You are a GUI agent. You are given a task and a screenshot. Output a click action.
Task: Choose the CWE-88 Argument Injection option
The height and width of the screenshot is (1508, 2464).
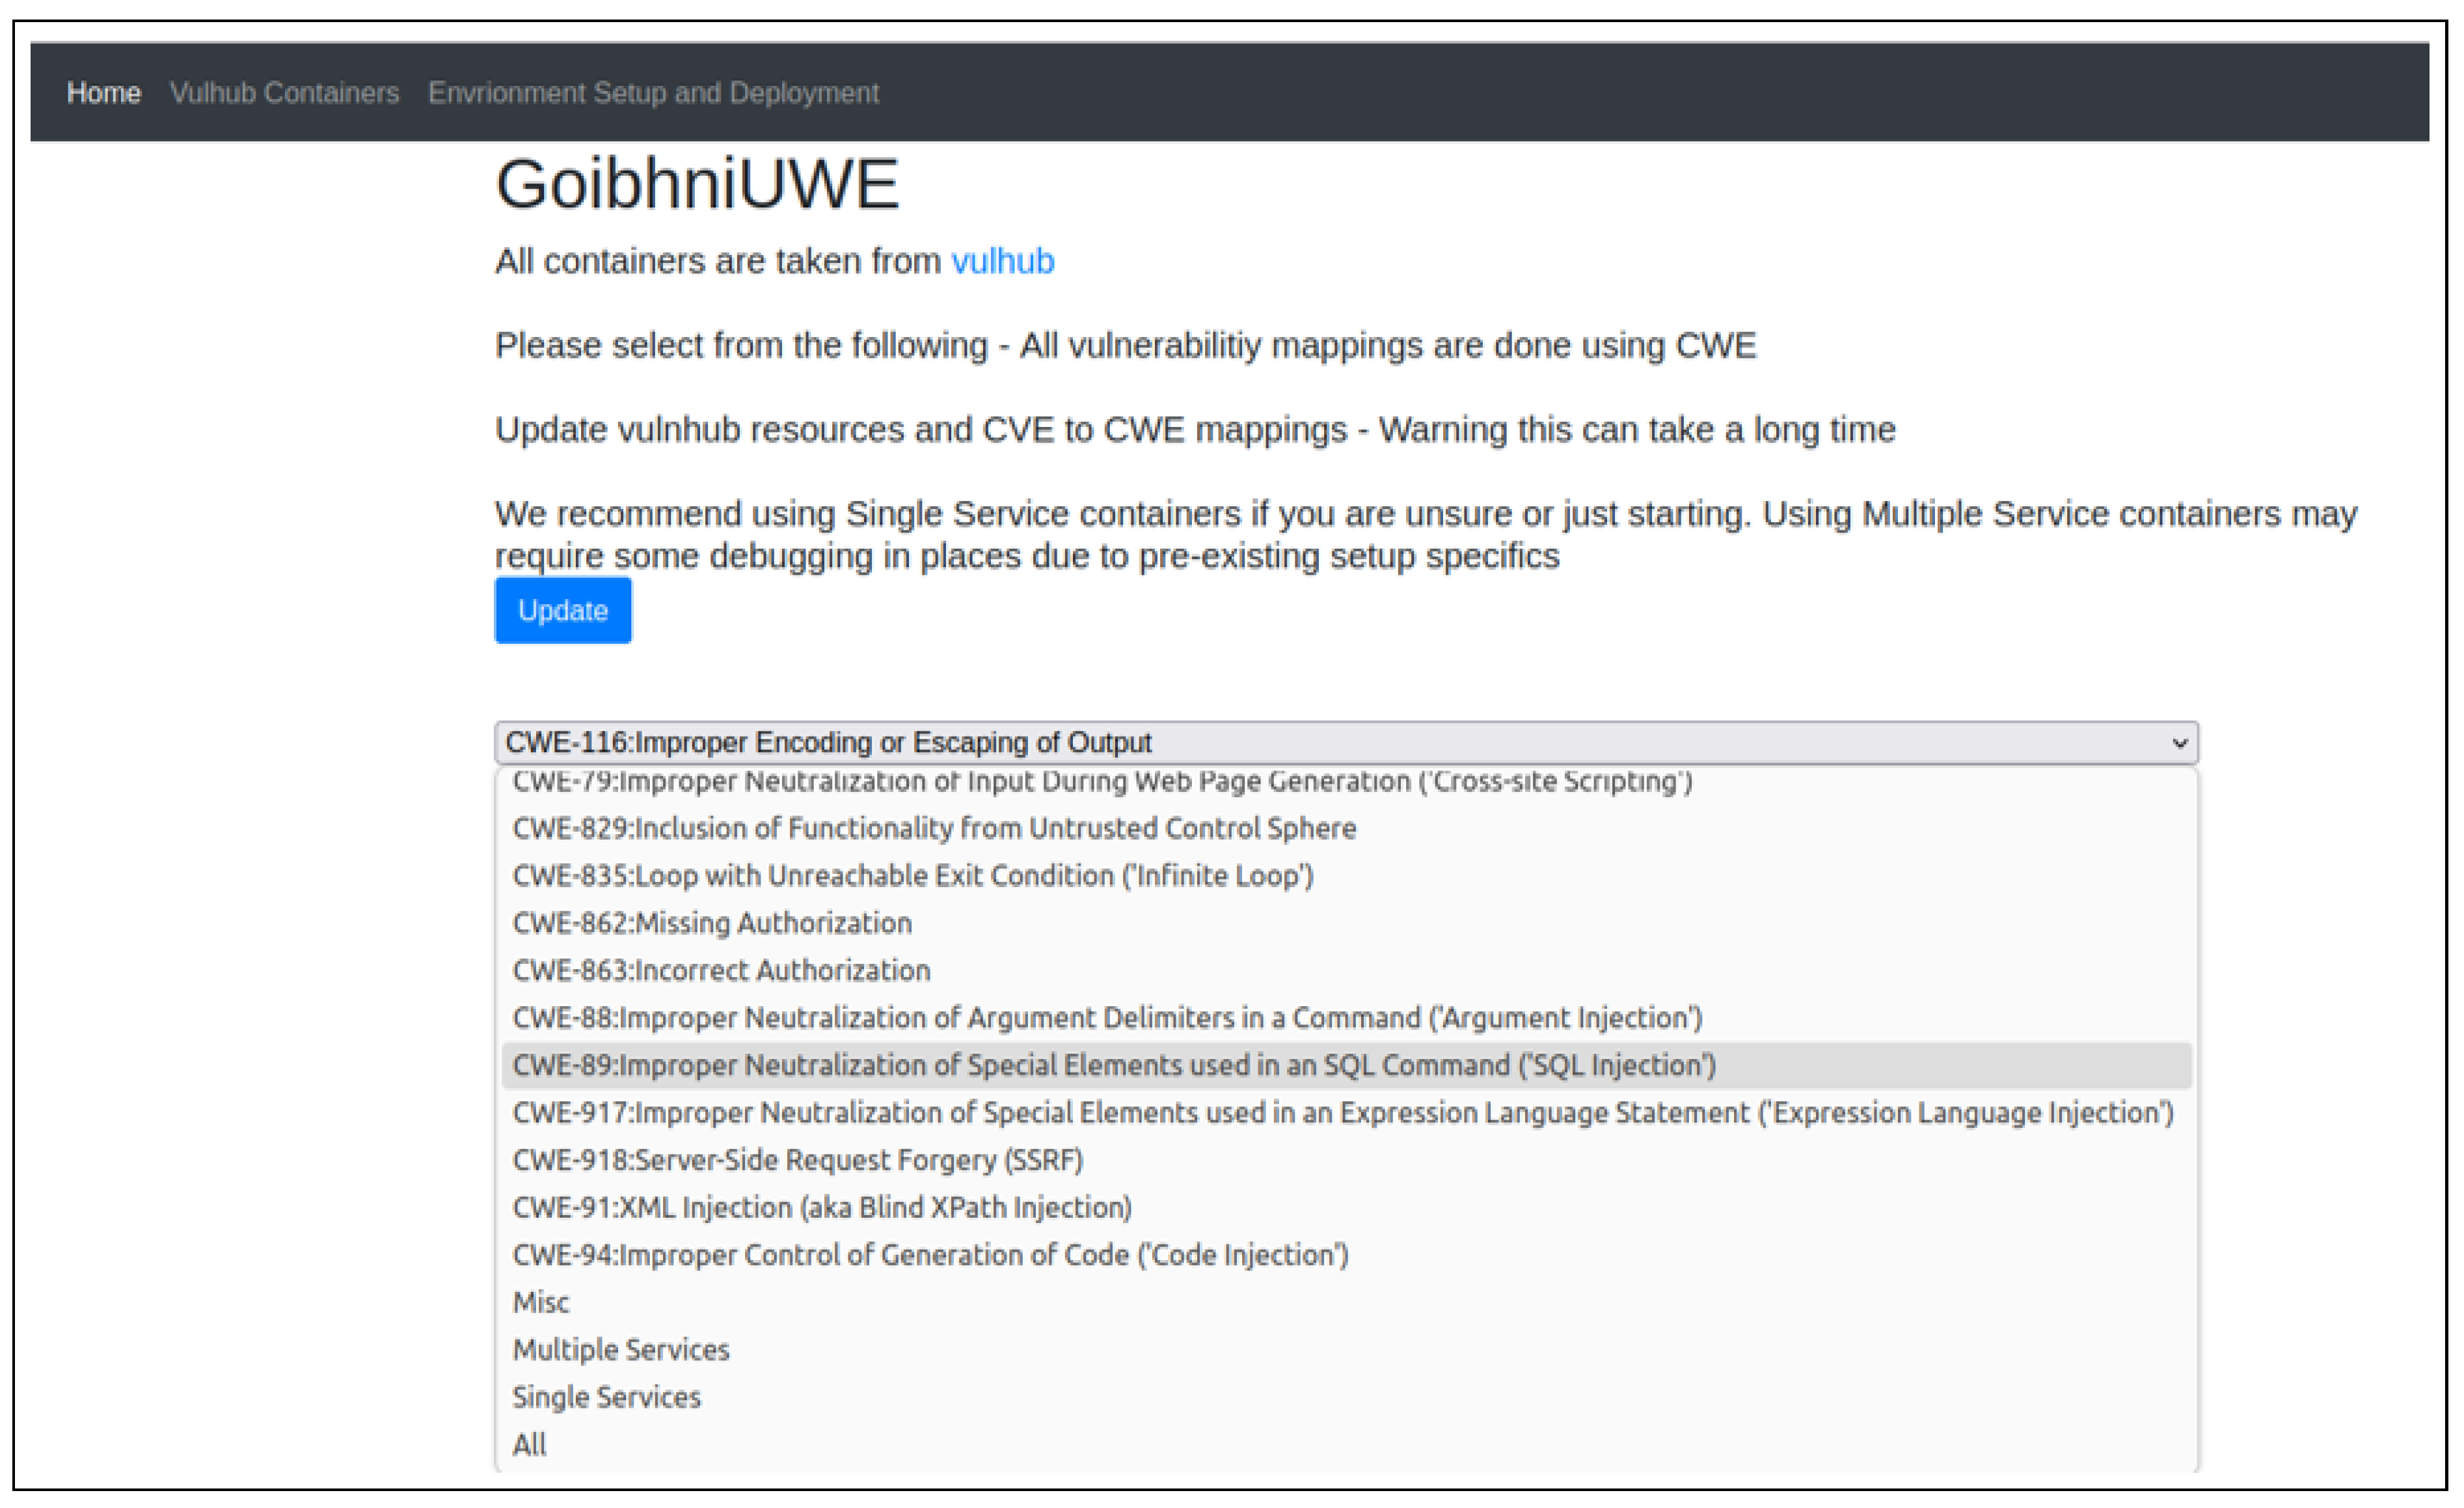click(1106, 1018)
